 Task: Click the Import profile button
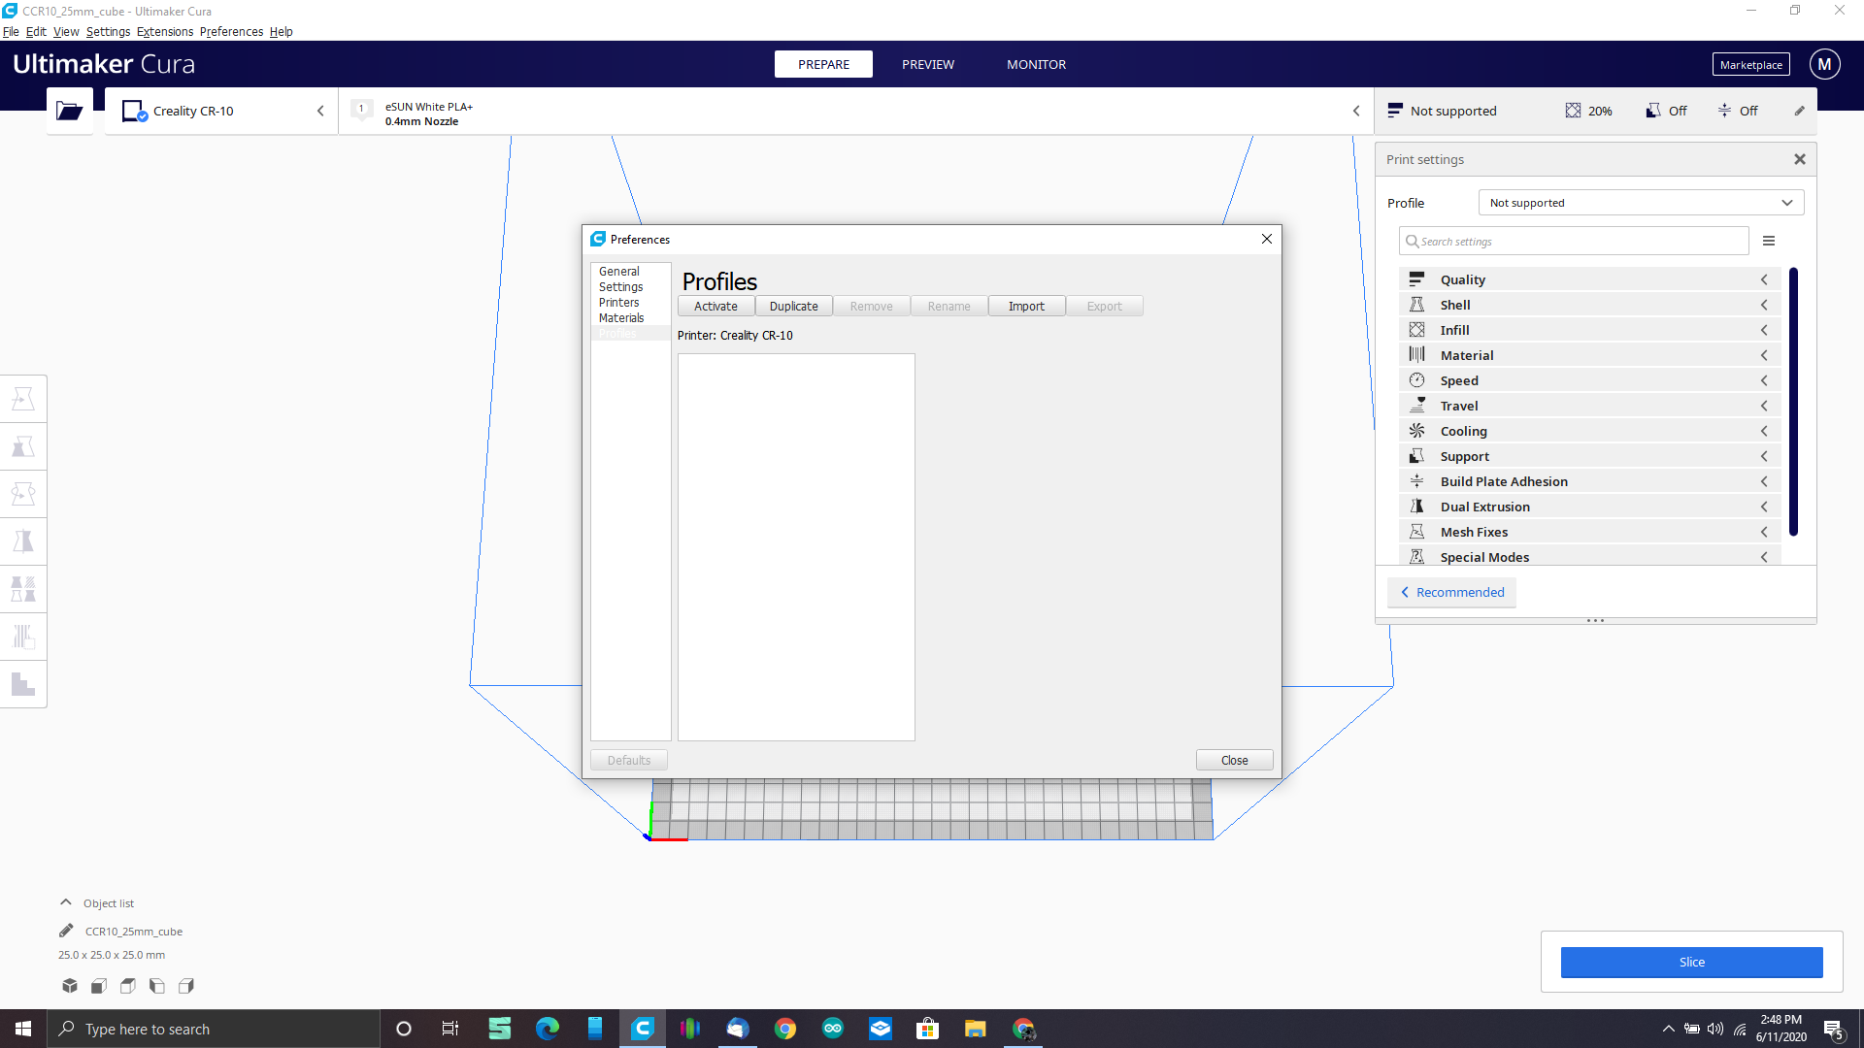pyautogui.click(x=1026, y=306)
